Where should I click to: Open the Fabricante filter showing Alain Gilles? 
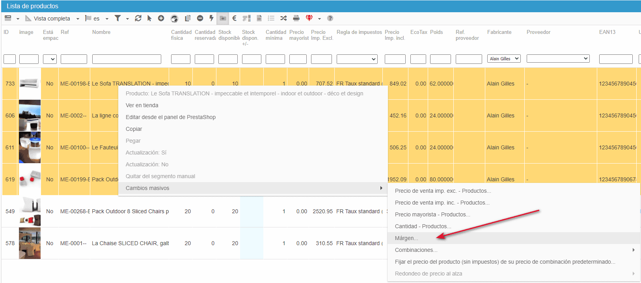(504, 59)
